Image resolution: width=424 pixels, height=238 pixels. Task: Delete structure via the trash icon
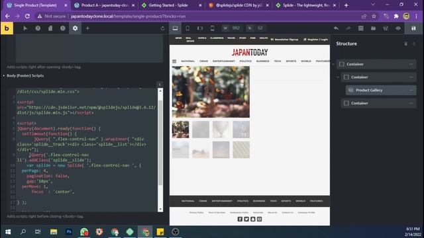406,44
